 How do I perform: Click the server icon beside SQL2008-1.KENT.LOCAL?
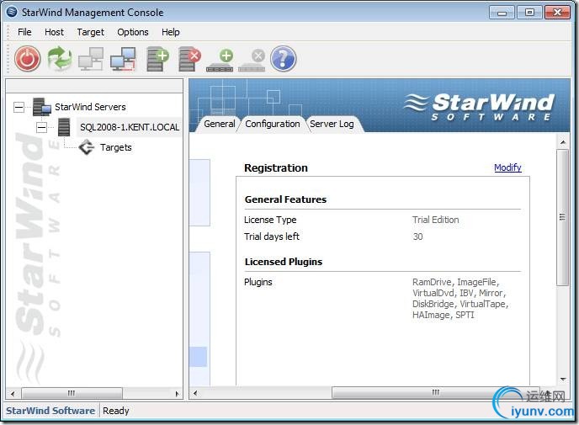coord(64,127)
